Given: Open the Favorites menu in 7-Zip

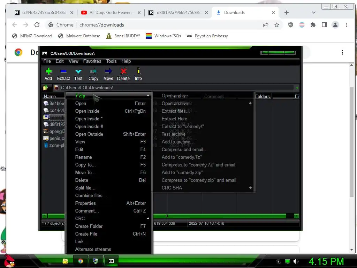Looking at the screenshot, I should (x=92, y=61).
